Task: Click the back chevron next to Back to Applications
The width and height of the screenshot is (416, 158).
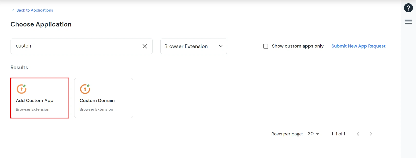Action: (x=13, y=10)
